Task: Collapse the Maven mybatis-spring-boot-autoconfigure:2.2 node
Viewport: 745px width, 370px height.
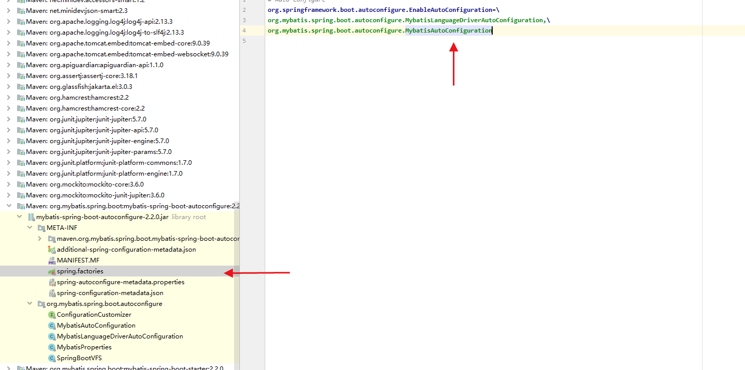Action: point(8,206)
